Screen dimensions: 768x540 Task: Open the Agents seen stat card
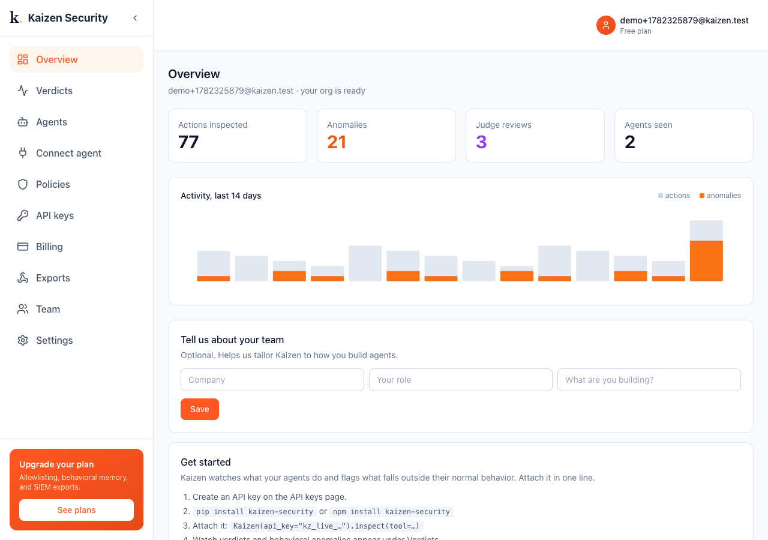684,136
